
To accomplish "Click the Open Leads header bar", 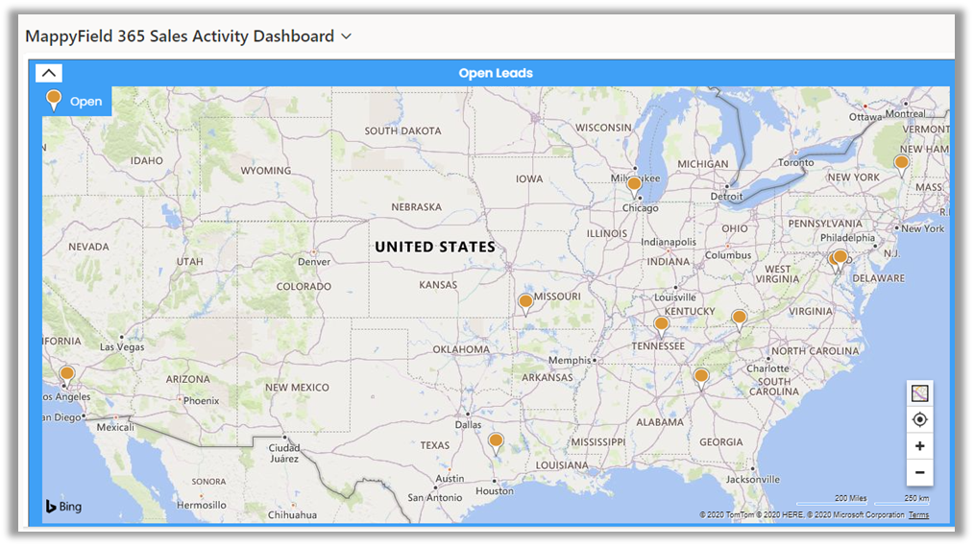I will 495,73.
